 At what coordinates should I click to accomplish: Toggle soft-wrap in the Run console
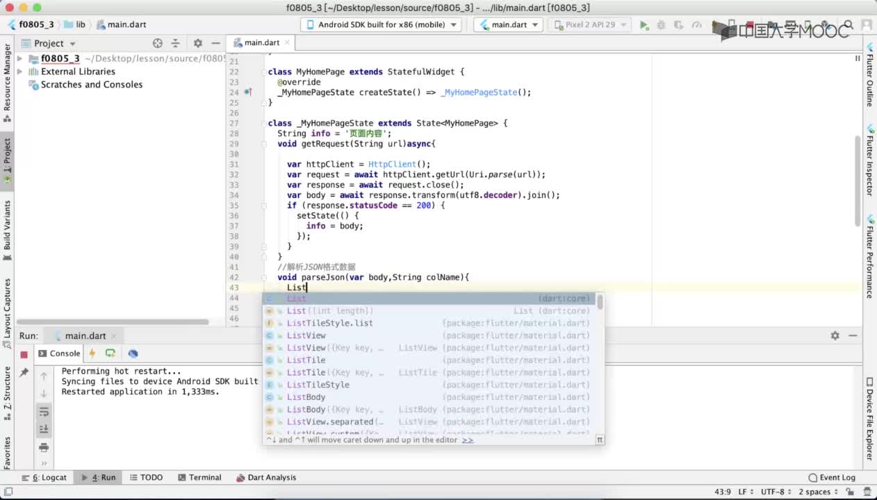[44, 412]
